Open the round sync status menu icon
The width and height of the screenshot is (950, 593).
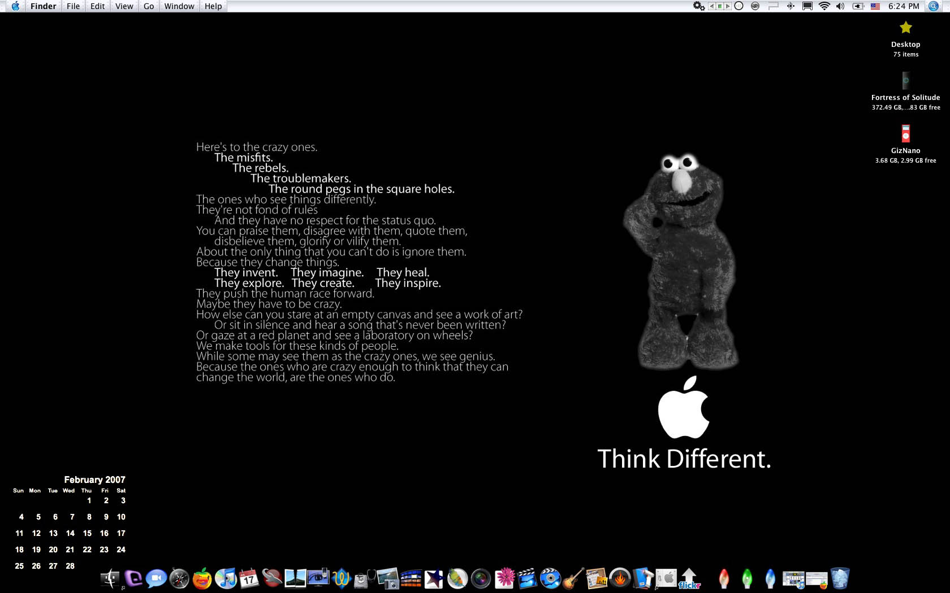755,6
